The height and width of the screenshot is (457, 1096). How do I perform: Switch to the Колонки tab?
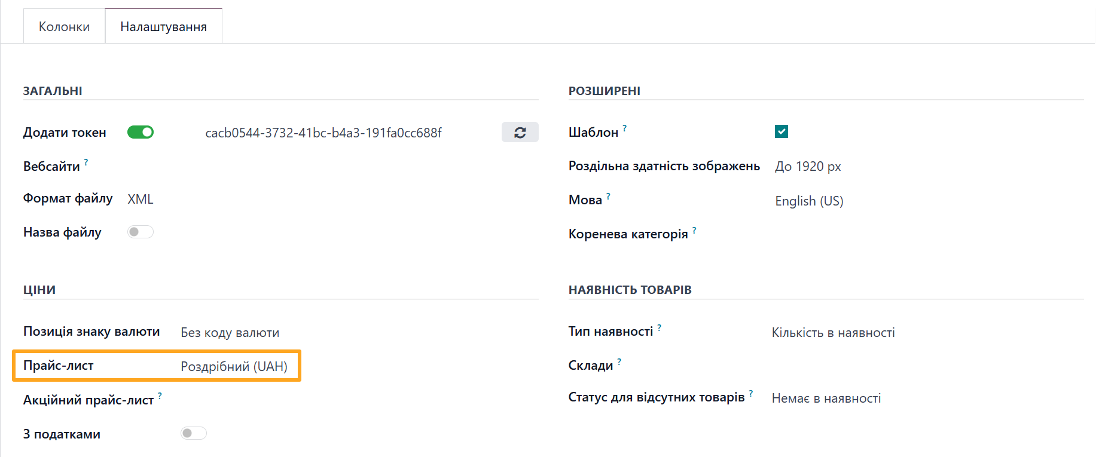[64, 27]
